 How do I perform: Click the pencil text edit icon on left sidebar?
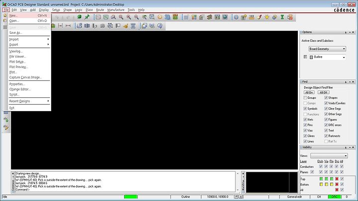(x=6, y=128)
